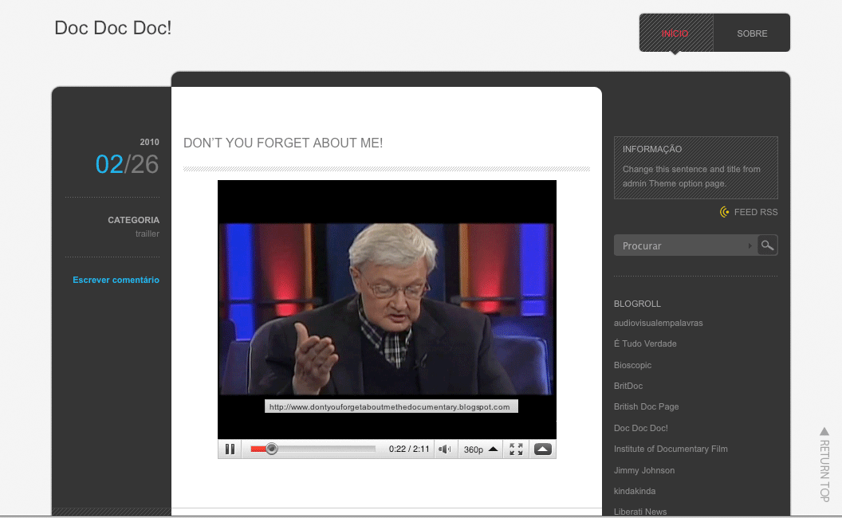Open kindakinda blogroll link
Viewport: 842px width, 518px height.
[634, 491]
